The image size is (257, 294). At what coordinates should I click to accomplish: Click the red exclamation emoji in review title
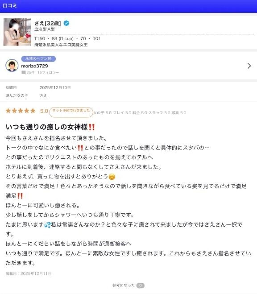coord(91,127)
